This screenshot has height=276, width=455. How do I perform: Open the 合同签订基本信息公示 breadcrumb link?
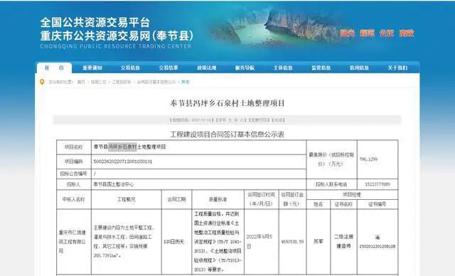point(156,82)
